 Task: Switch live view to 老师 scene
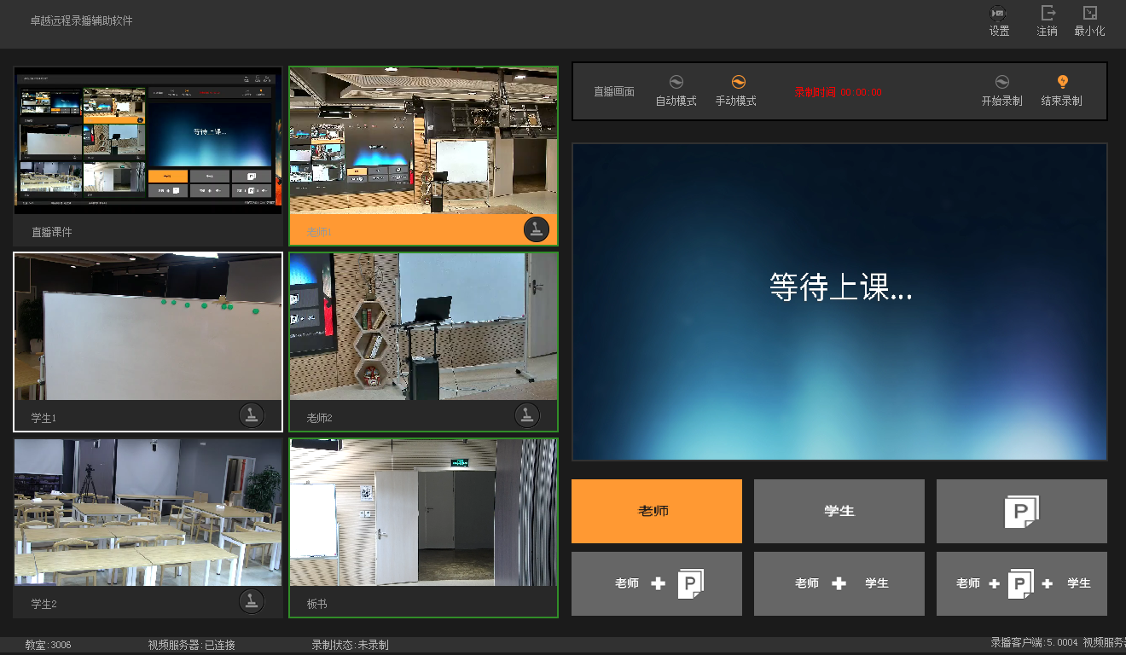[656, 511]
